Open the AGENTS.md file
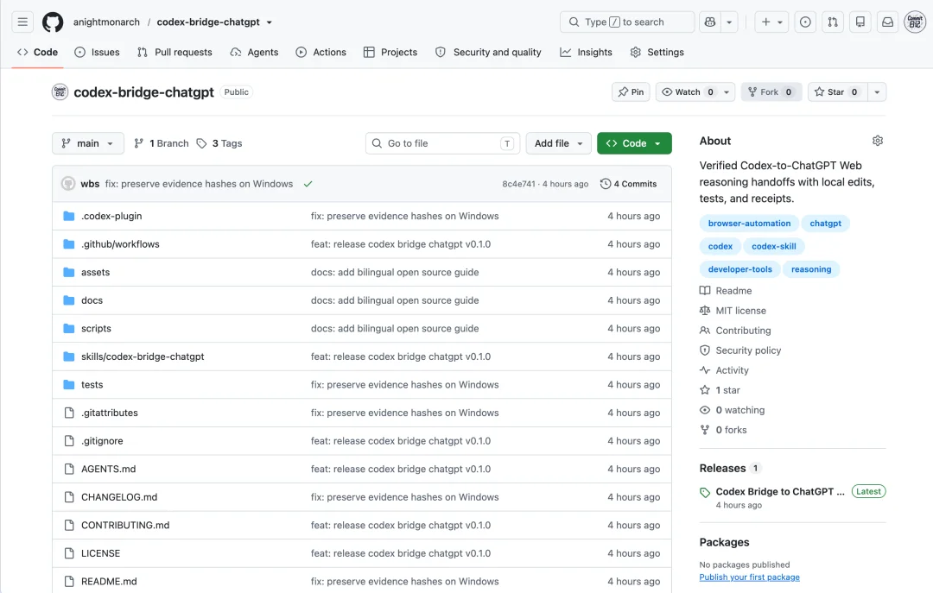The height and width of the screenshot is (593, 933). coord(108,469)
